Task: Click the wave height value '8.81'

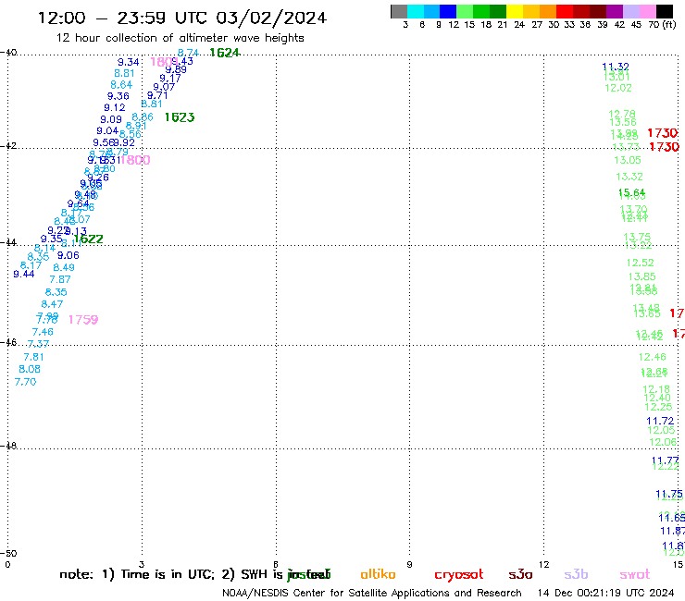Action: click(125, 73)
